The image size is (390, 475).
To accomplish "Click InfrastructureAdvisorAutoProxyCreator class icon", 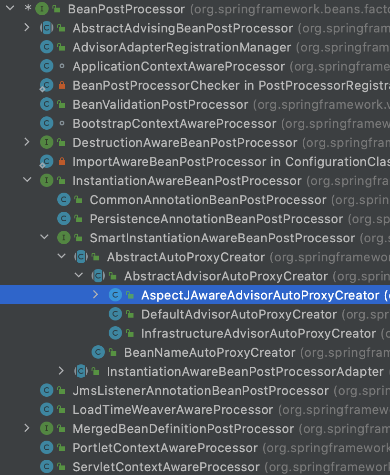I will click(x=115, y=333).
